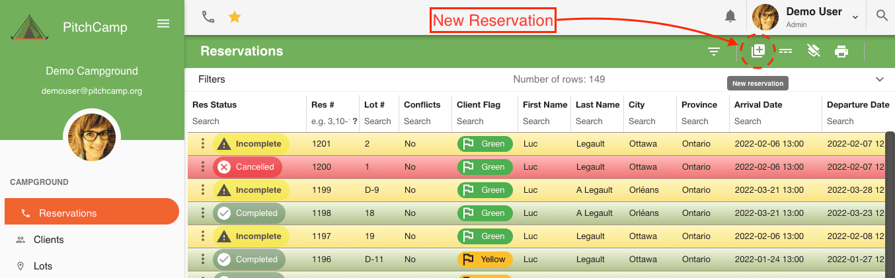Open the filter list icon in Reservations header
This screenshot has width=895, height=278.
pos(714,52)
